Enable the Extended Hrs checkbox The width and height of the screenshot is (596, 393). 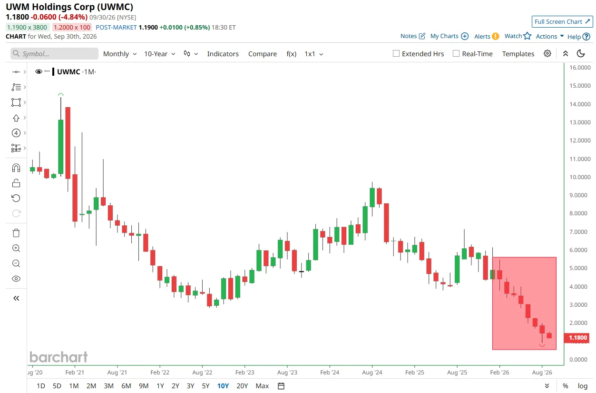[396, 53]
